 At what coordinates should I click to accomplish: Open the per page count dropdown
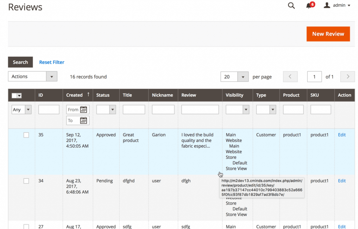tap(234, 76)
